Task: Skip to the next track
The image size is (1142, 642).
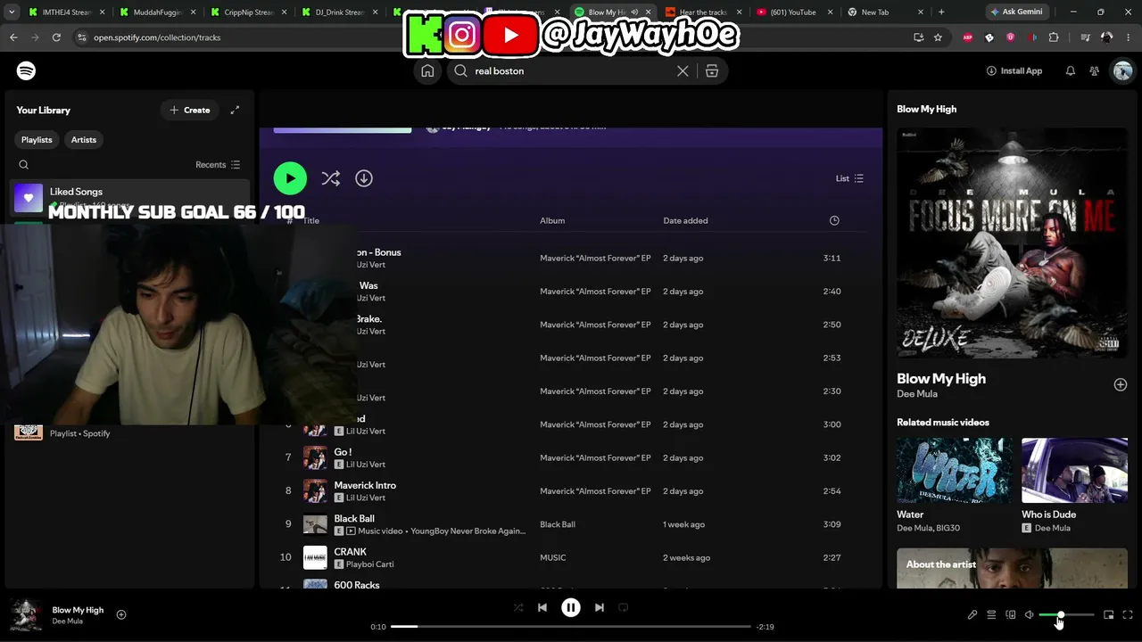Action: tap(600, 607)
